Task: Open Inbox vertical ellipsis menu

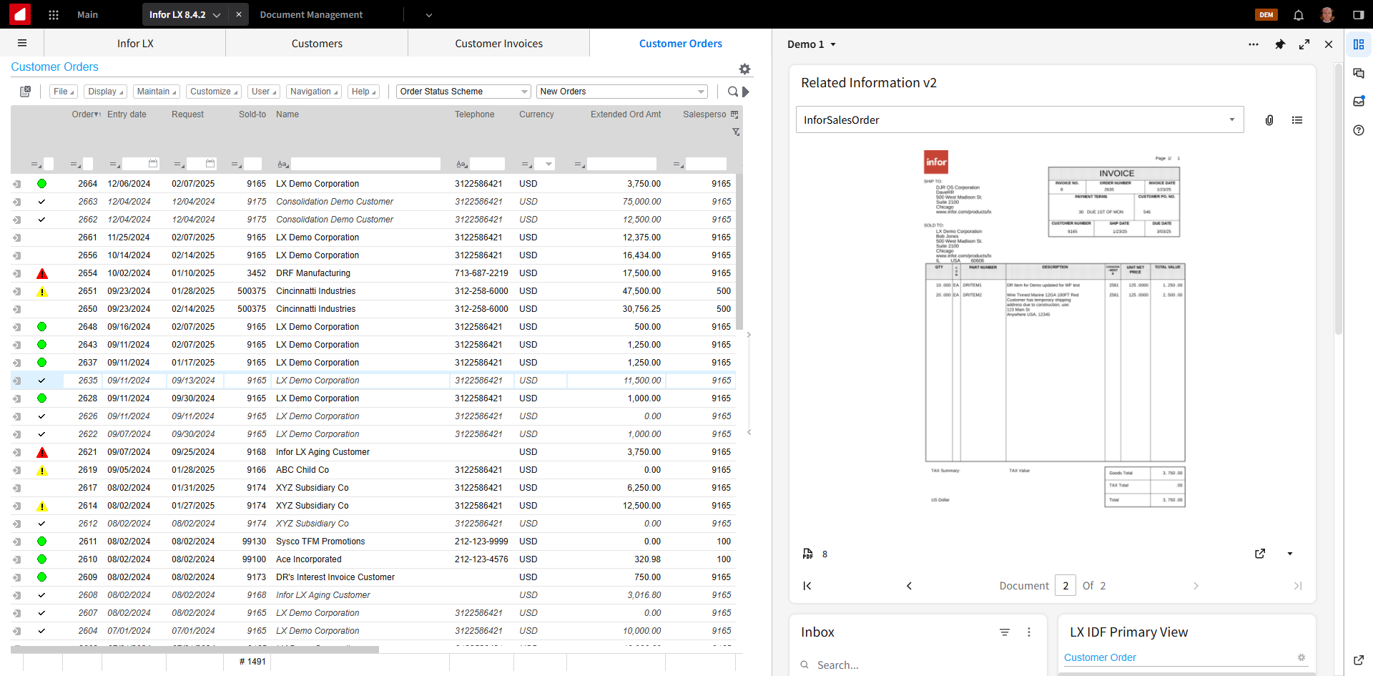Action: tap(1029, 632)
